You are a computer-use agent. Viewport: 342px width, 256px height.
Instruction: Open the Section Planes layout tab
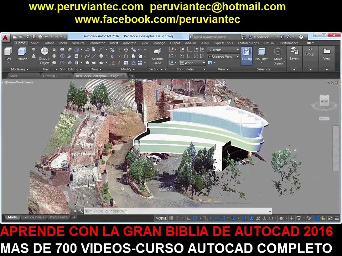click(33, 217)
